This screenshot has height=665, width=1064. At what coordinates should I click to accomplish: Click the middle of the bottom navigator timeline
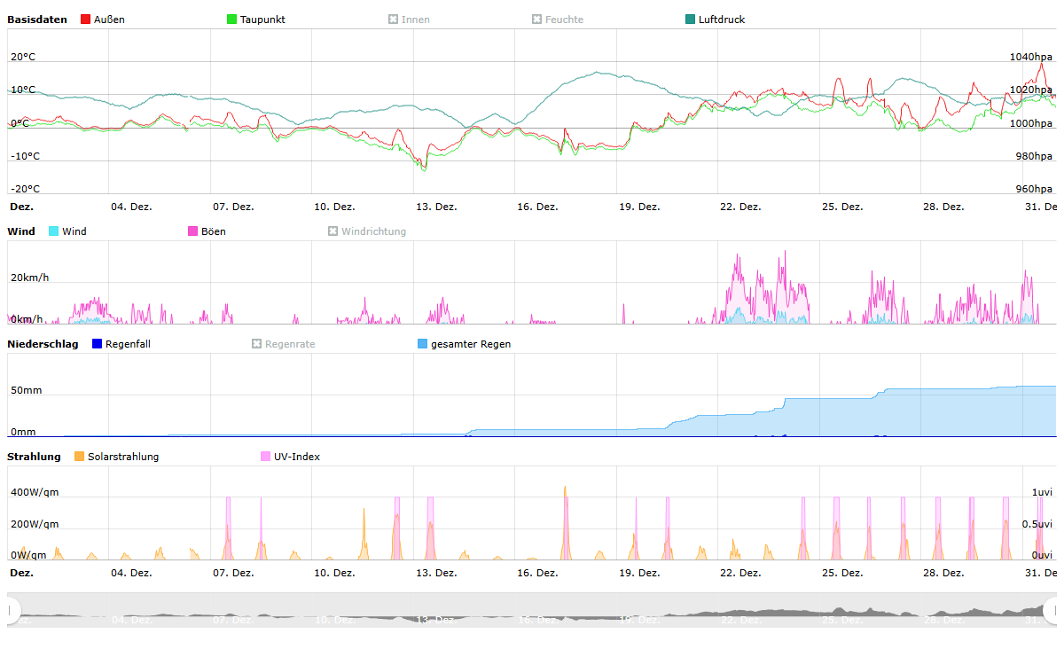[532, 610]
